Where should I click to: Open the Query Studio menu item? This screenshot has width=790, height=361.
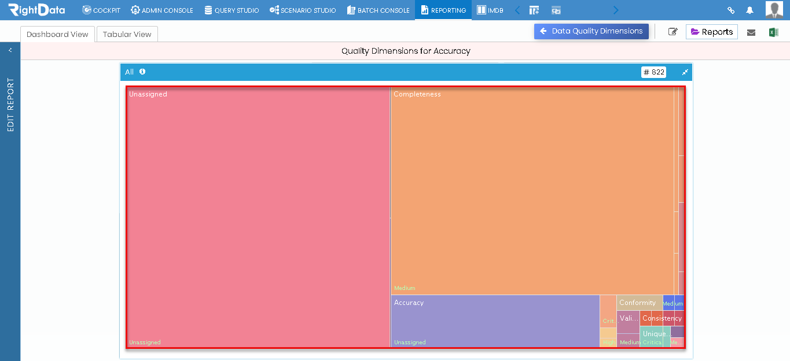[x=232, y=10]
